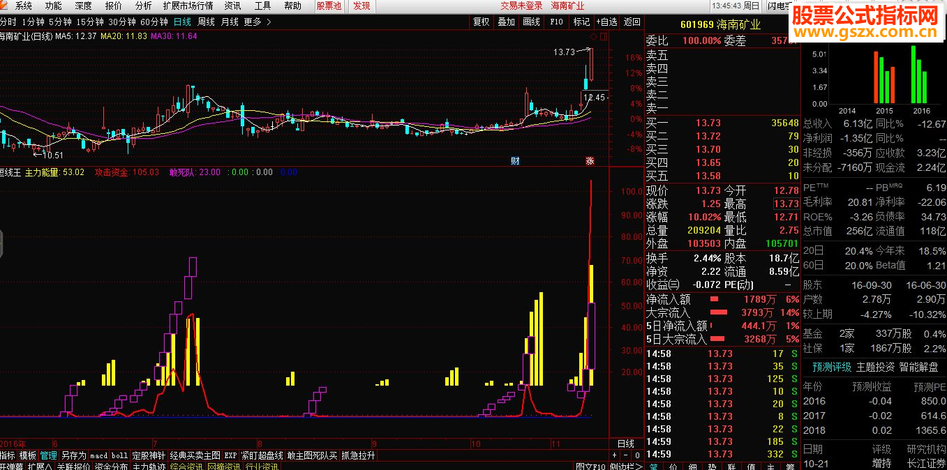The image size is (947, 470).
Task: Switch to the 1分钟 timeframe
Action: pos(33,22)
